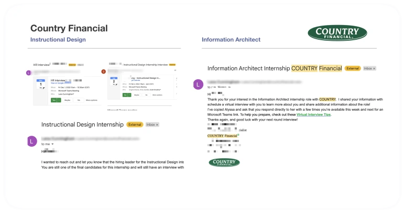
Task: Expand the 'to me' recipient dropdown arrow
Action: click(x=52, y=144)
